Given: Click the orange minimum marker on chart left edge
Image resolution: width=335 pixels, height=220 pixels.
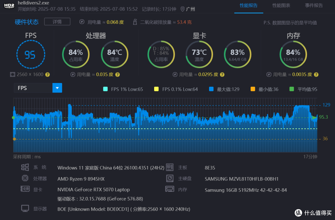Looking at the screenshot, I should [x=14, y=139].
